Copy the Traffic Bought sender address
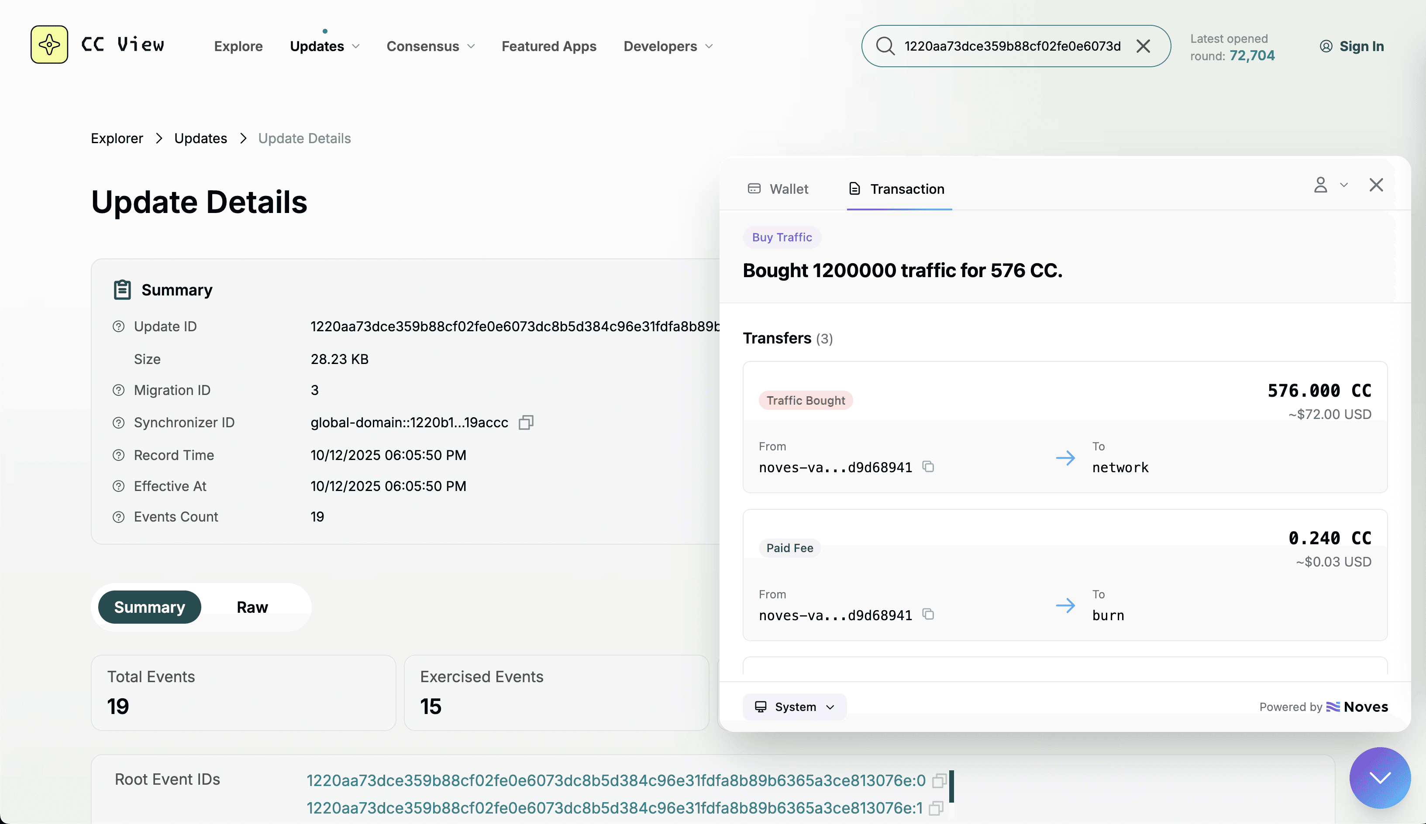This screenshot has width=1426, height=824. [928, 467]
